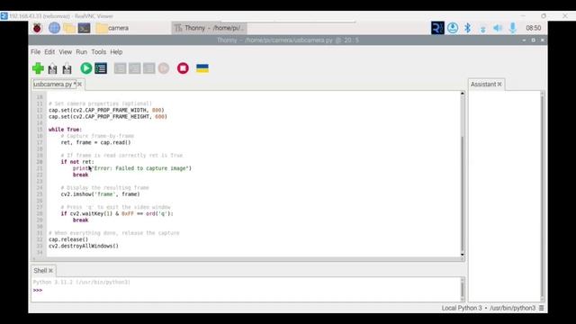Viewport: 576px width, 324px height.
Task: Click the editor scrollbar down arrow
Action: 462,254
